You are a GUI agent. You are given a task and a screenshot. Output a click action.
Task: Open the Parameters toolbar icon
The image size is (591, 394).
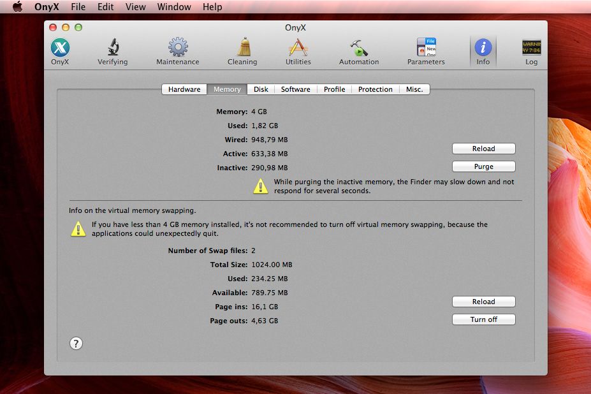426,52
